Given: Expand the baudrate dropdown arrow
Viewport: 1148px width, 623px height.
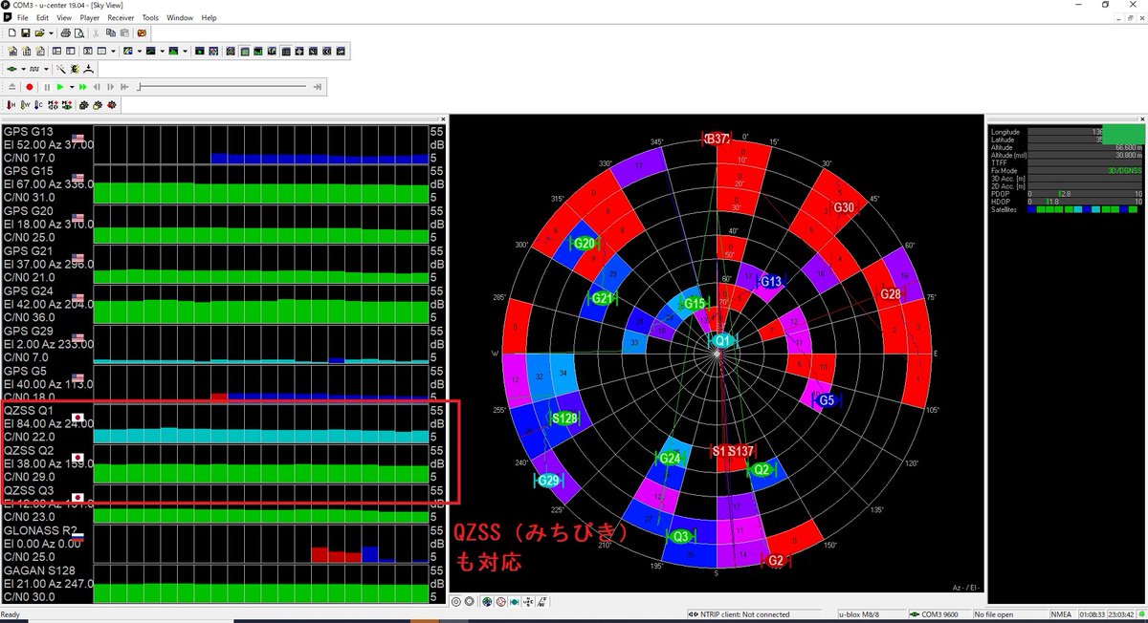Looking at the screenshot, I should (46, 69).
